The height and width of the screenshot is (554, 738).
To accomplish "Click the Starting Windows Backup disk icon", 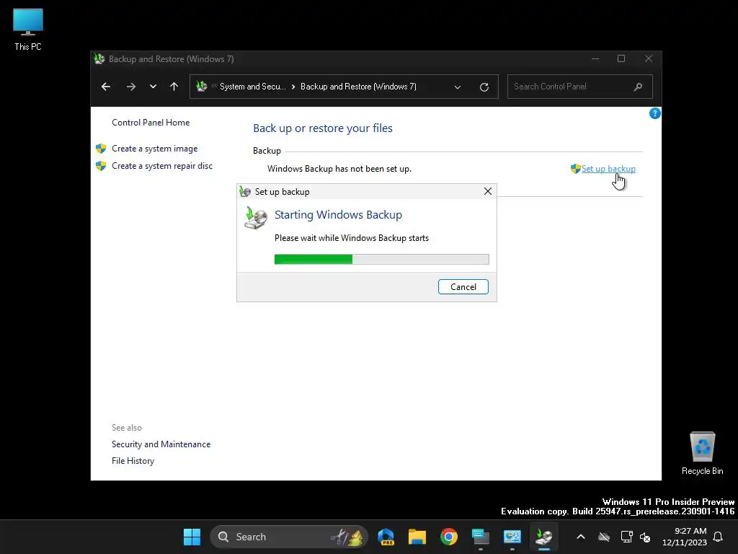I will point(256,218).
